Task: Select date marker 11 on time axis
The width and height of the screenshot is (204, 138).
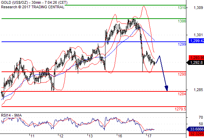Action: (32, 136)
